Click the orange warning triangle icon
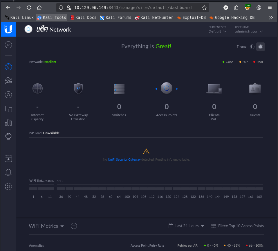The image size is (278, 251). coord(146,151)
